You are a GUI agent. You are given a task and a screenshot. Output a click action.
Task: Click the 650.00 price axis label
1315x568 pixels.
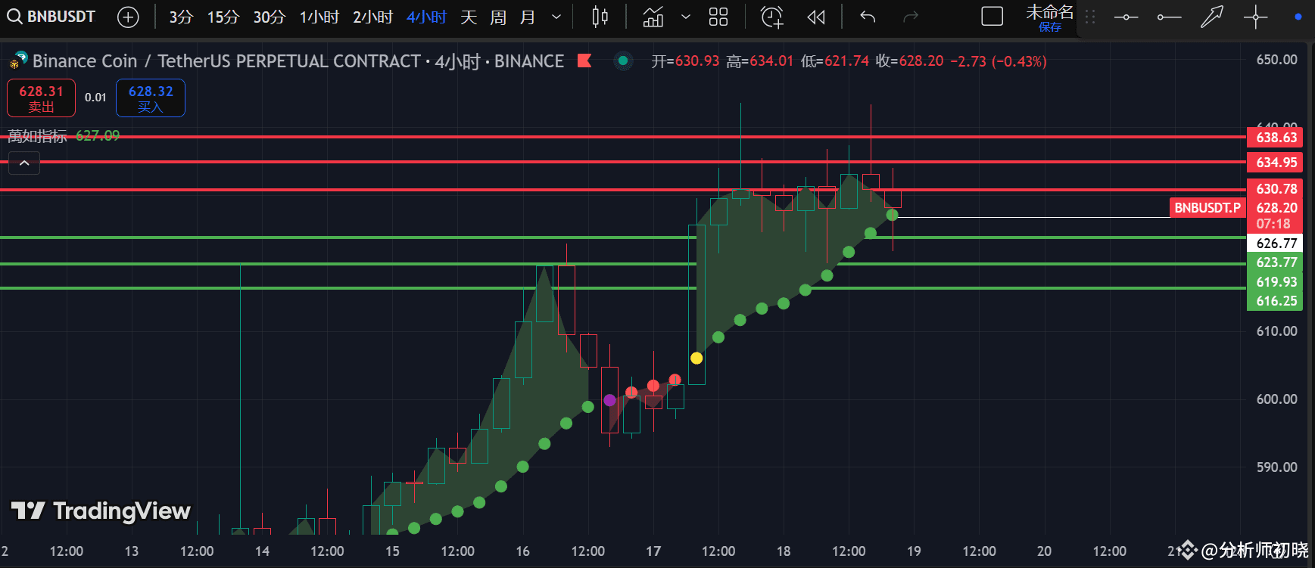click(1276, 60)
